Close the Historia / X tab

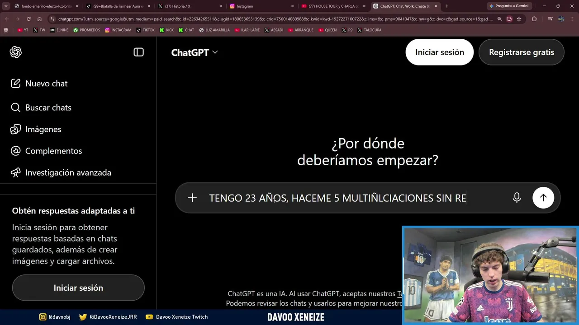[221, 6]
